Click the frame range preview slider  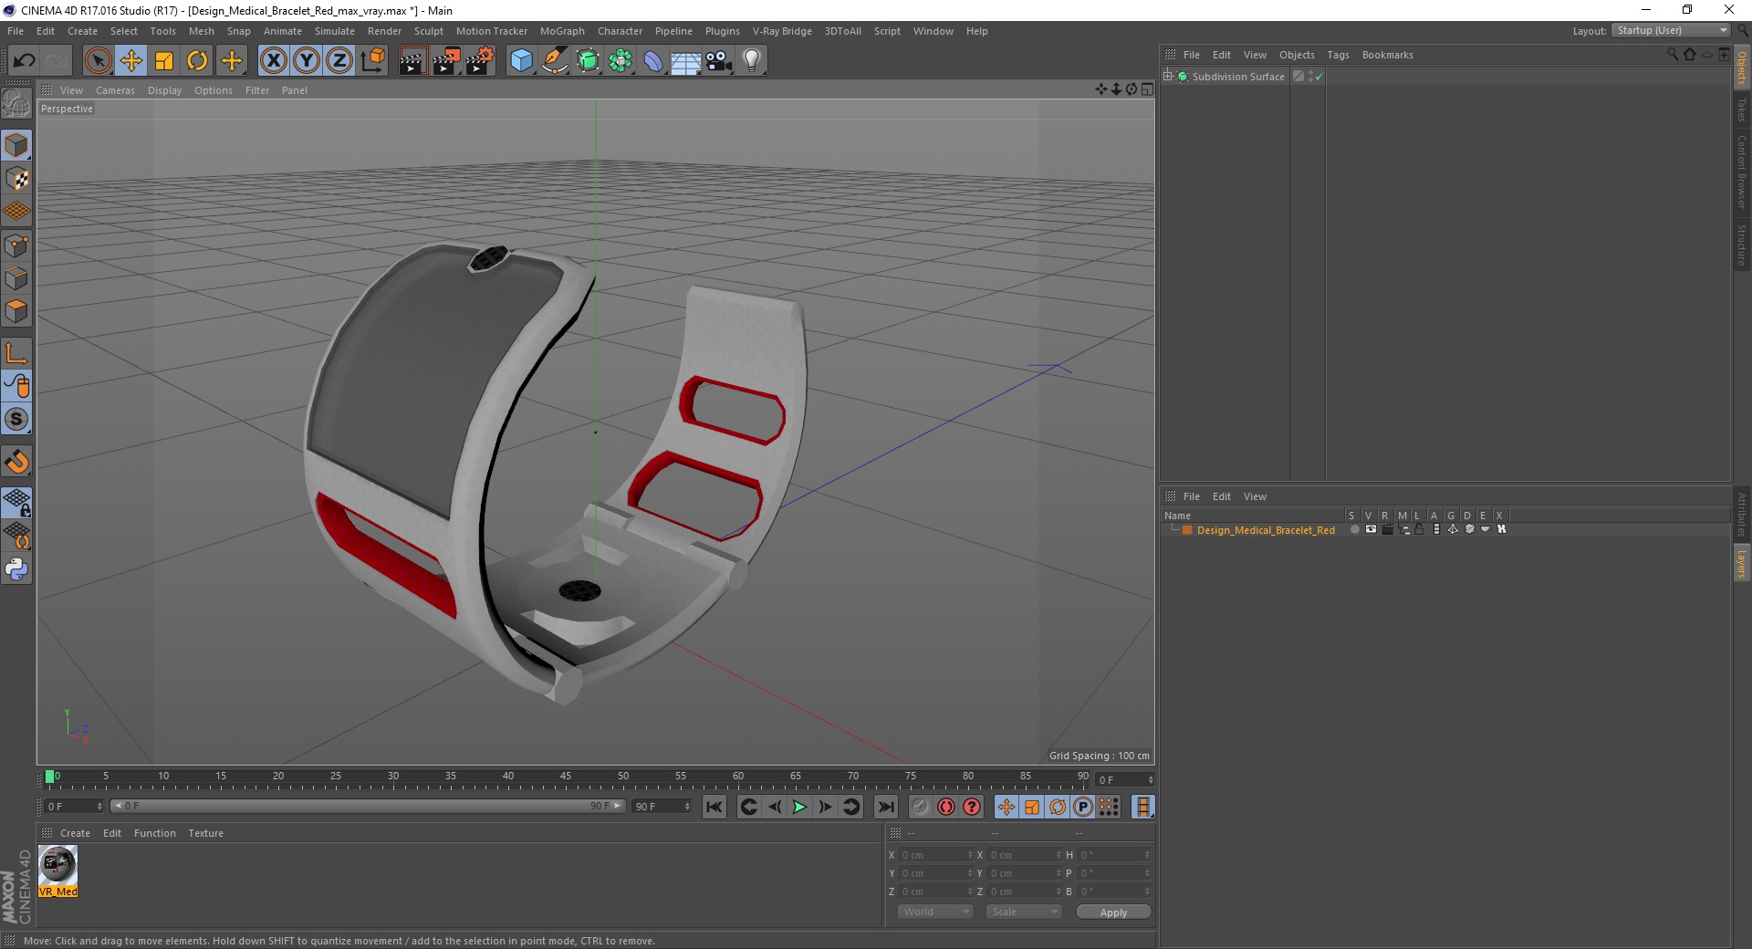[368, 807]
